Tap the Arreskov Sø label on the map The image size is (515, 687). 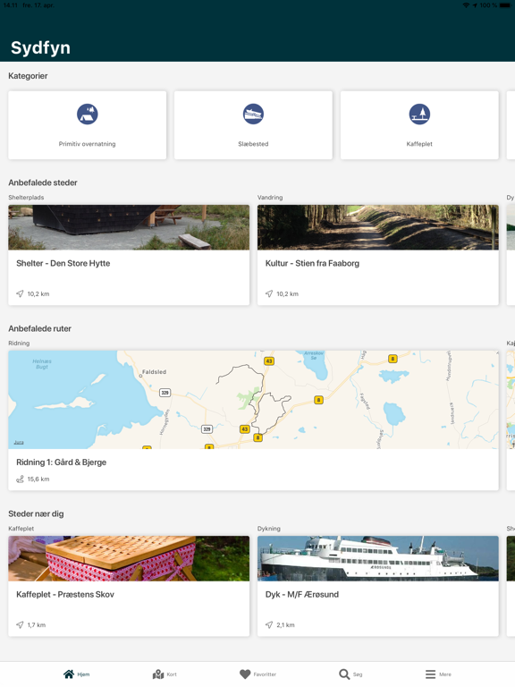(x=314, y=355)
